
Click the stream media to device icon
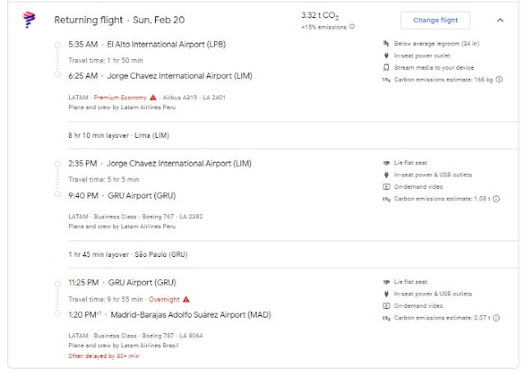(386, 67)
